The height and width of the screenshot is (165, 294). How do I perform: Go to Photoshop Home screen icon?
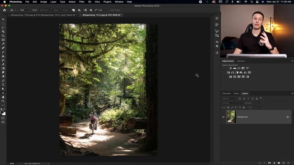(x=4, y=10)
